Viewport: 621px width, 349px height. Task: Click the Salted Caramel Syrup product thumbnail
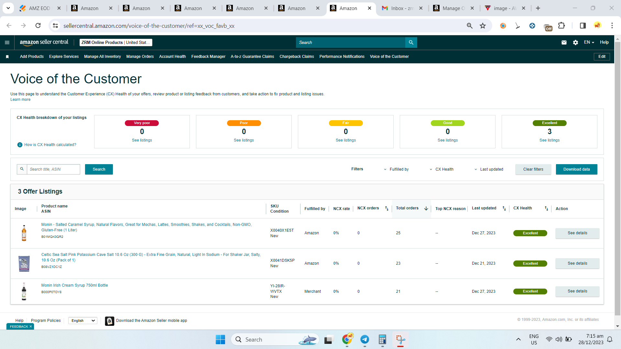click(24, 233)
